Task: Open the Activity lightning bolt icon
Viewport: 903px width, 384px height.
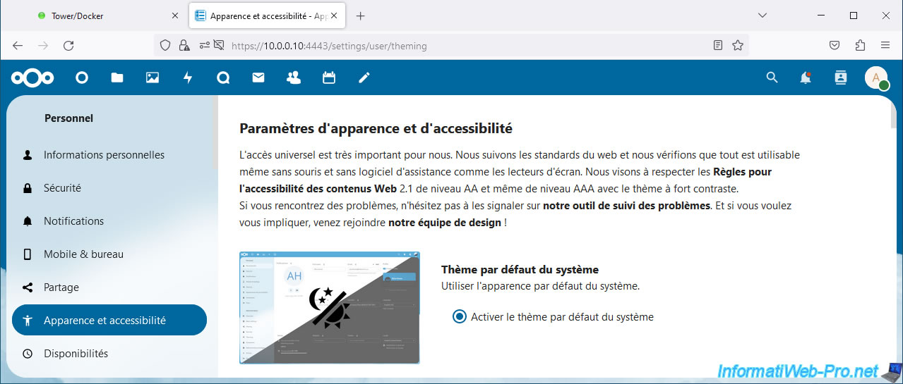Action: [188, 78]
